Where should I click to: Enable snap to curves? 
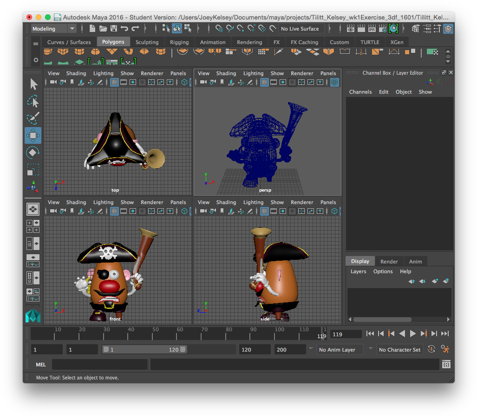pos(230,29)
